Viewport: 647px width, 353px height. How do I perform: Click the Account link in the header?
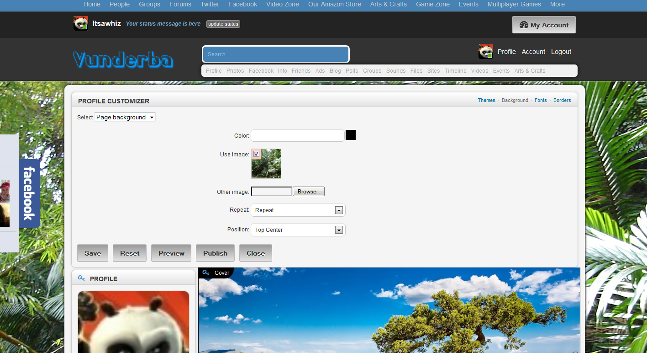[533, 52]
